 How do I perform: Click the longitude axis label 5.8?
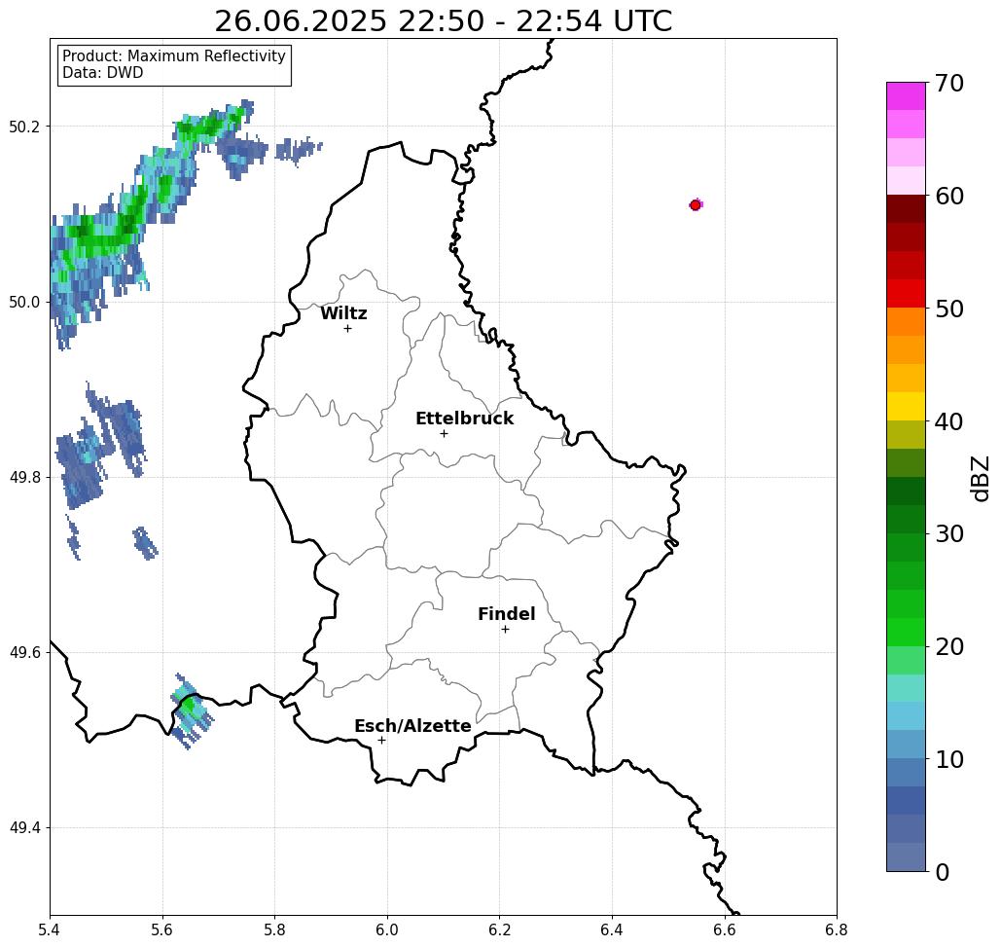[x=274, y=929]
